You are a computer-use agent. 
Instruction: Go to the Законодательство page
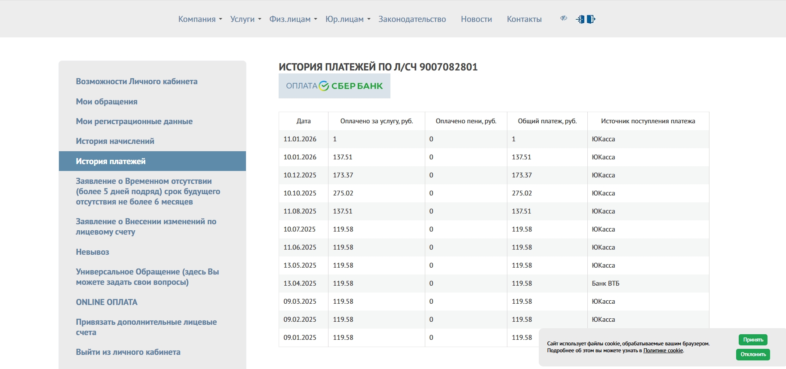coord(412,19)
